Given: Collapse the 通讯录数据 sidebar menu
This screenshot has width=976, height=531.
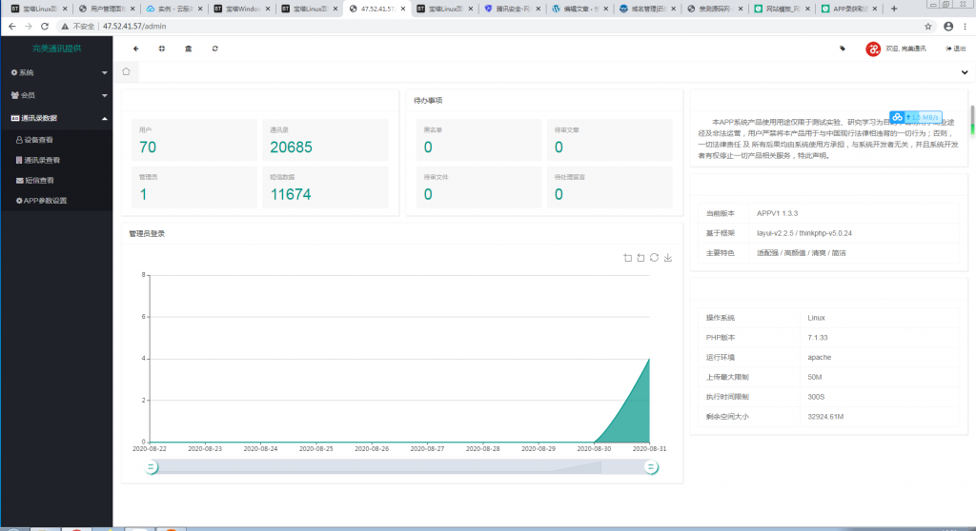Looking at the screenshot, I should pyautogui.click(x=56, y=118).
